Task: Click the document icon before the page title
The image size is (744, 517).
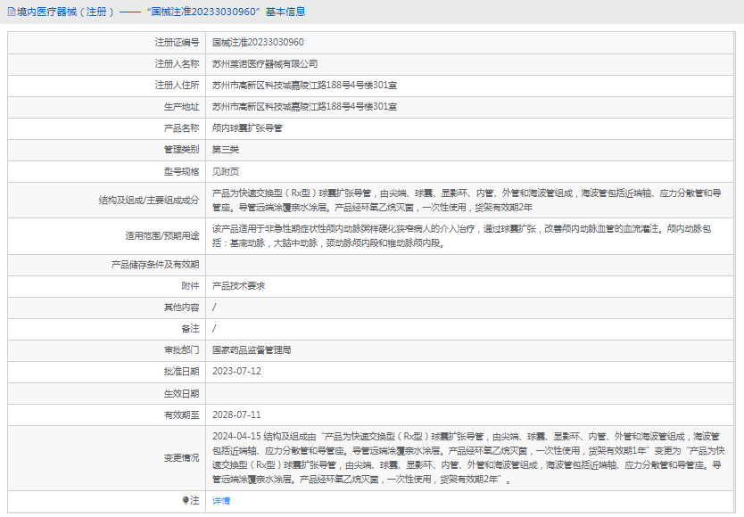Action: pyautogui.click(x=12, y=12)
